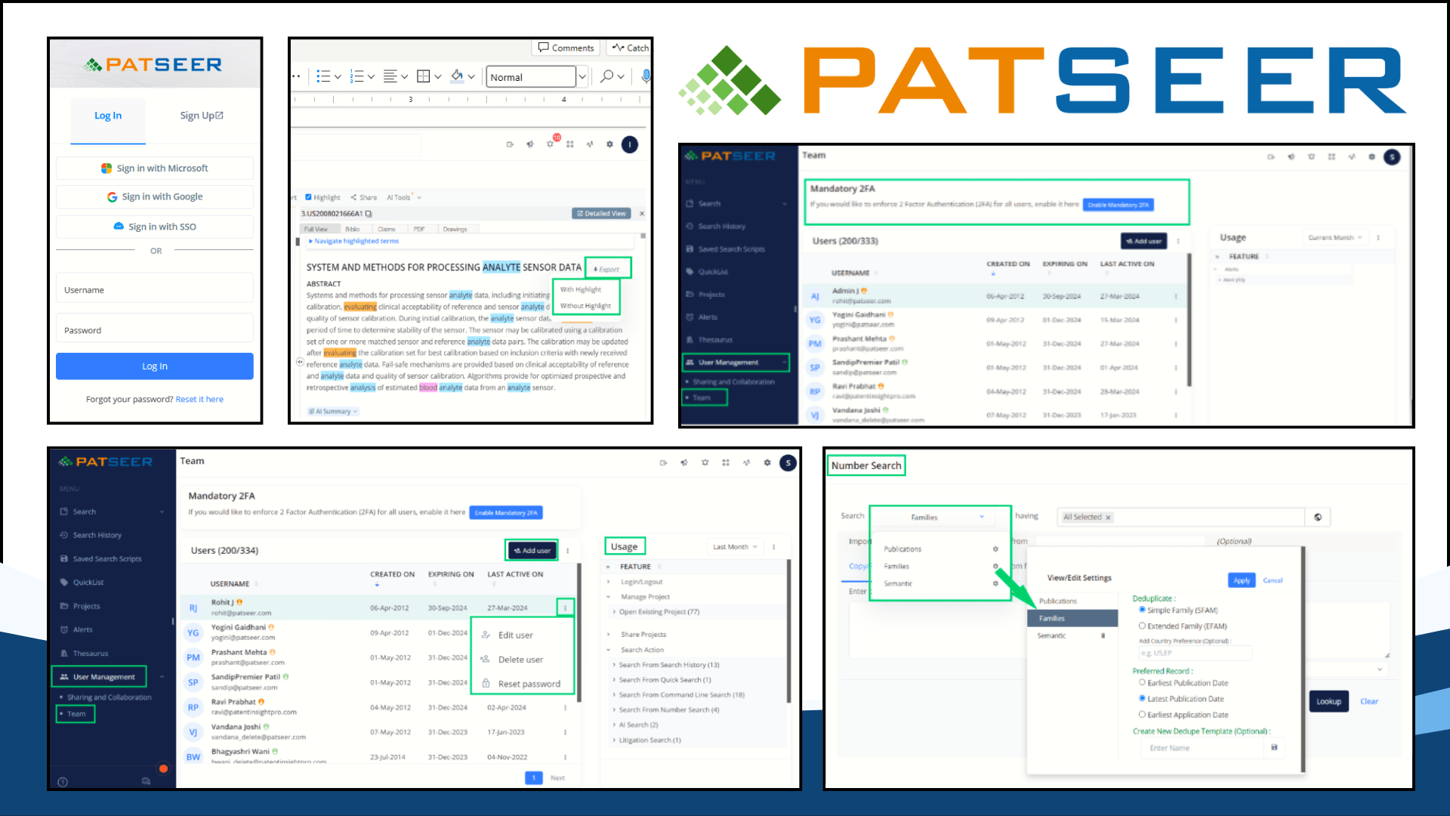Expand the AI Summary dropdown
This screenshot has height=816, width=1450.
click(333, 412)
